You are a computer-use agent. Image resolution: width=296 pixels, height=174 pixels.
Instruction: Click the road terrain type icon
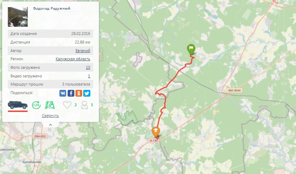[x=50, y=105]
